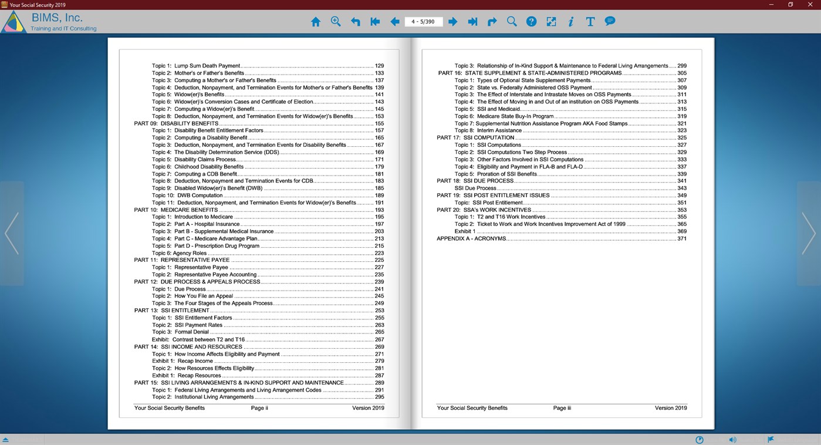Screen dimensions: 821x445
Task: Go to the previous page using toolbar arrow
Action: pyautogui.click(x=395, y=22)
